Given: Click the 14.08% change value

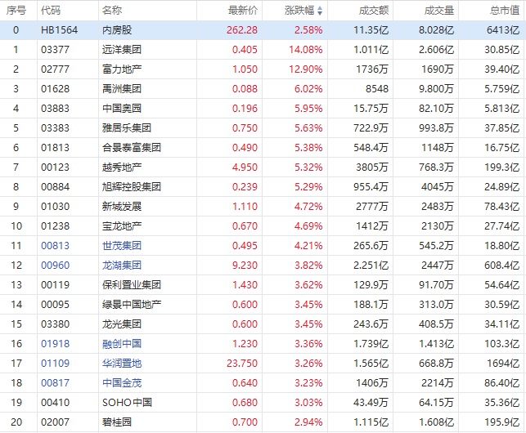Looking at the screenshot, I should 306,50.
